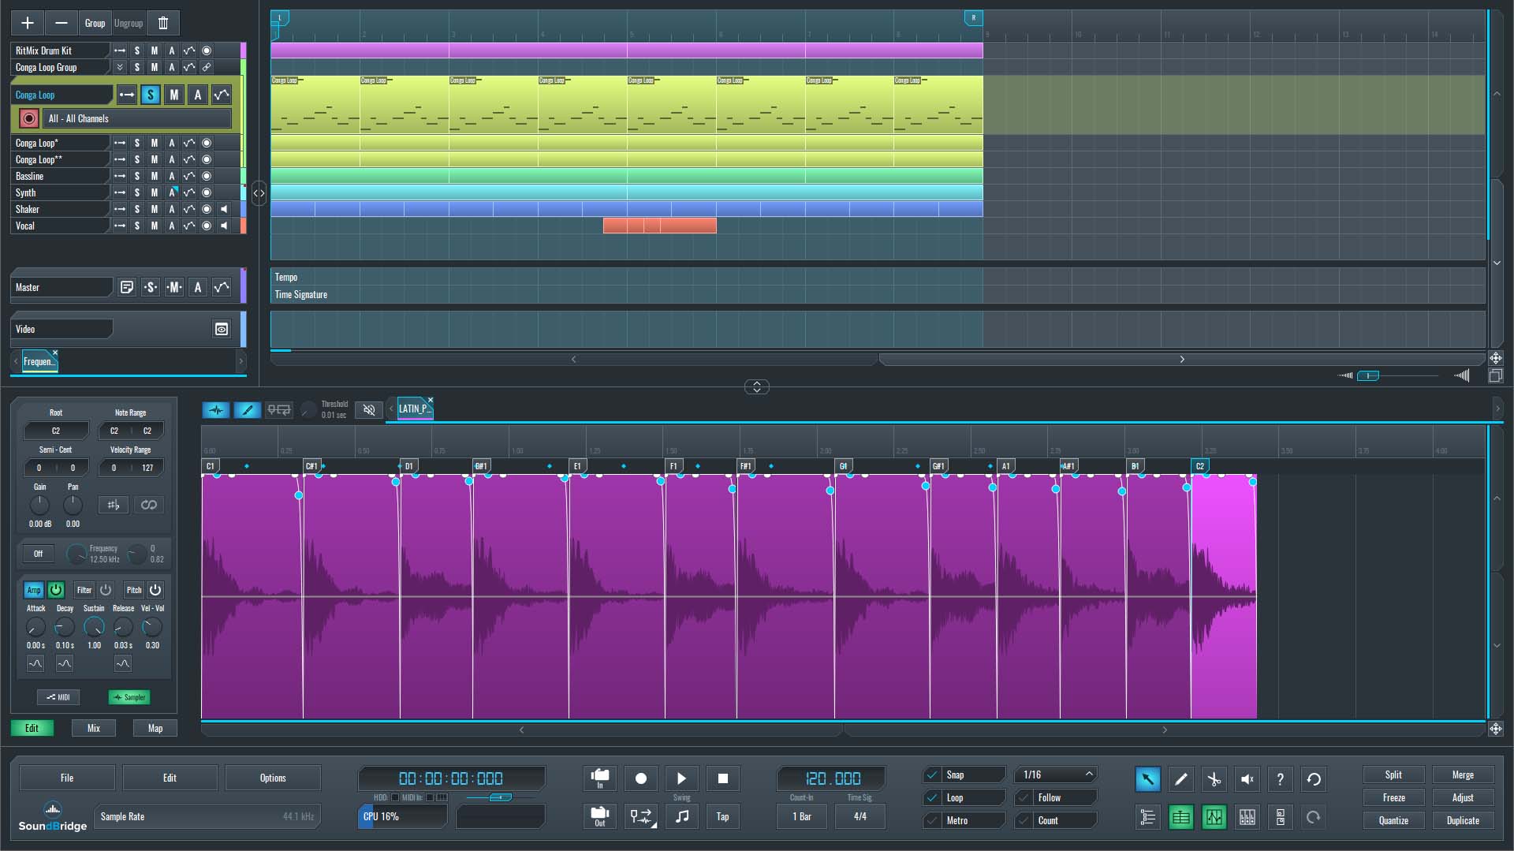Click the waveform slice mode icon
This screenshot has height=851, width=1514.
click(x=215, y=410)
